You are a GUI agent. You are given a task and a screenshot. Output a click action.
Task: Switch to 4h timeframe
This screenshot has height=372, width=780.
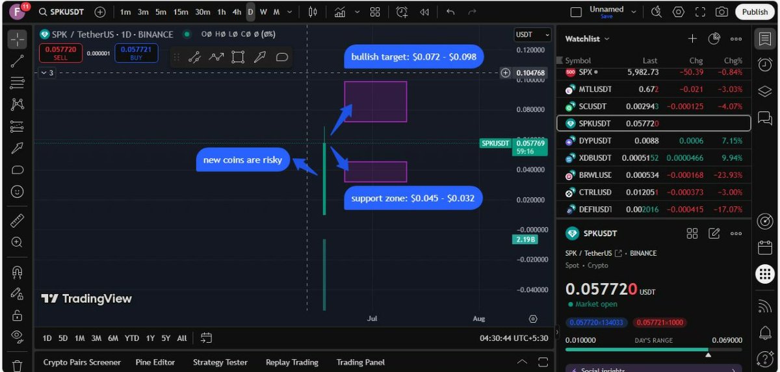(237, 12)
